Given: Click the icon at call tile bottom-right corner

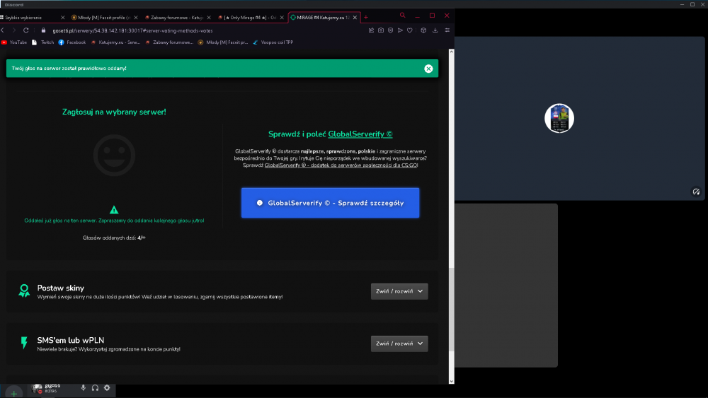Looking at the screenshot, I should 696,192.
